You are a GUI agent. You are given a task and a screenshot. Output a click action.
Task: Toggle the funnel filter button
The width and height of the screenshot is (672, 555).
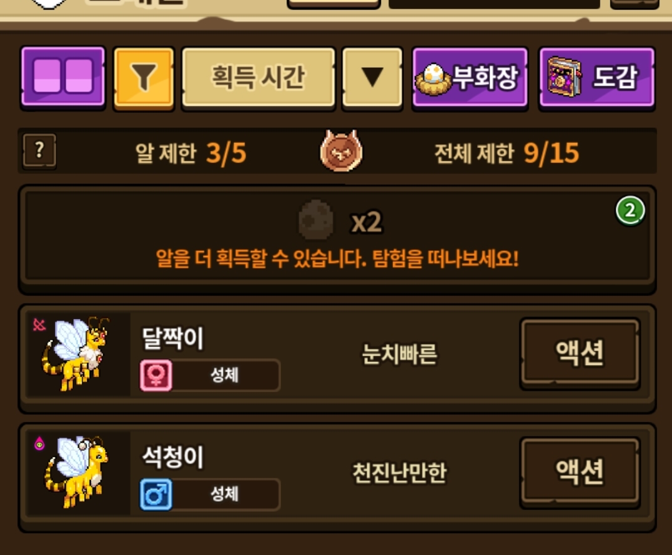pyautogui.click(x=144, y=77)
